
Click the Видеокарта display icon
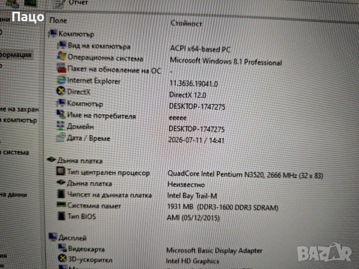tap(62, 248)
